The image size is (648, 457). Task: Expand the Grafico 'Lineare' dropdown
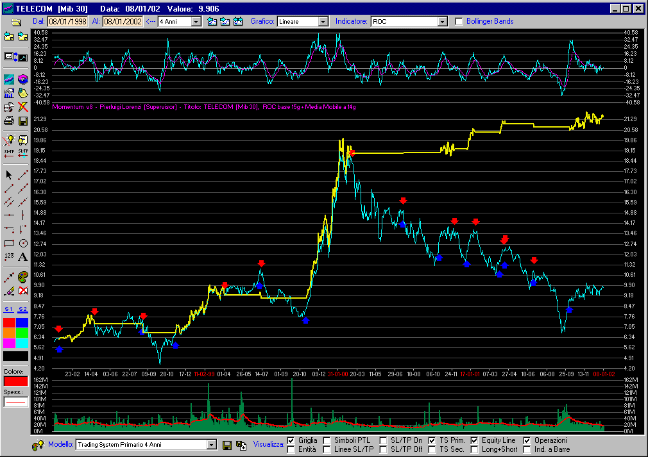[x=322, y=22]
